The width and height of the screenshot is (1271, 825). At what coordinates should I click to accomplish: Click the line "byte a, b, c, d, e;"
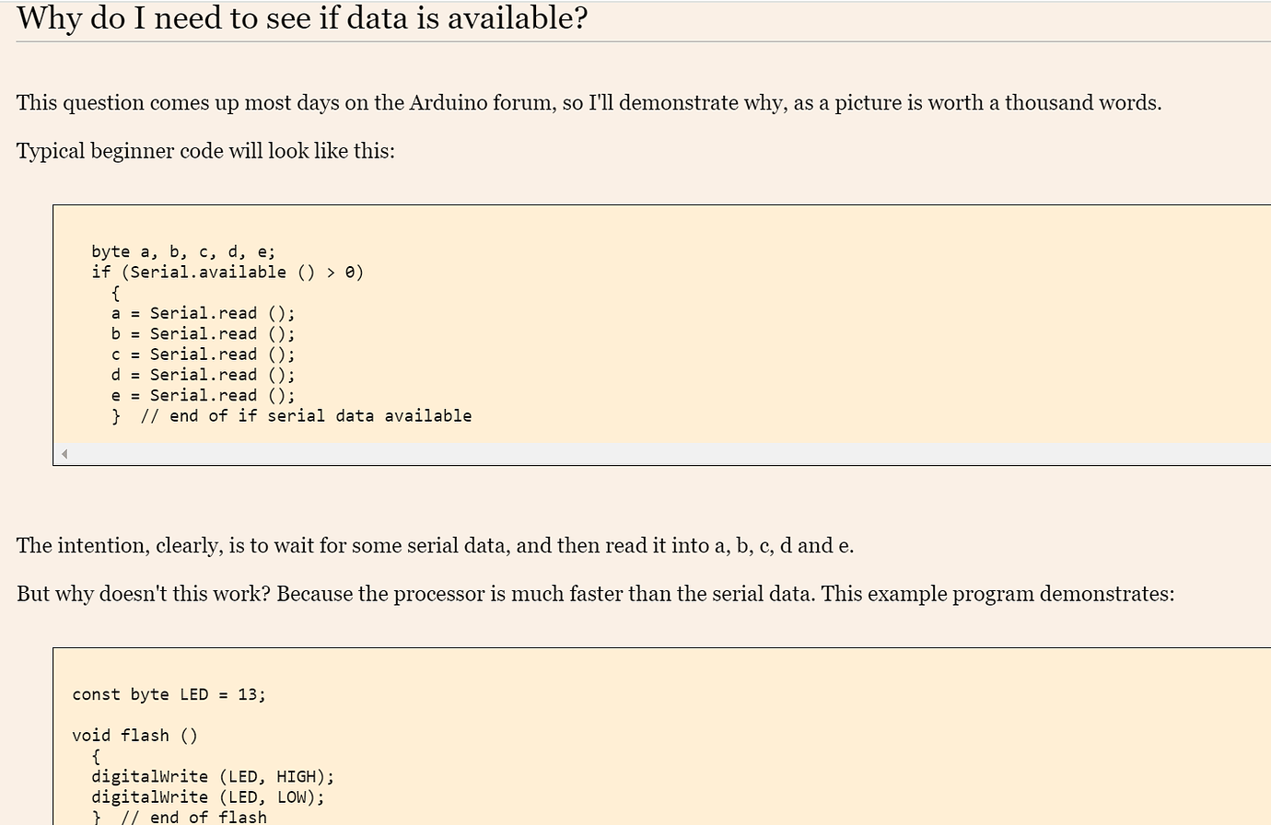[183, 251]
